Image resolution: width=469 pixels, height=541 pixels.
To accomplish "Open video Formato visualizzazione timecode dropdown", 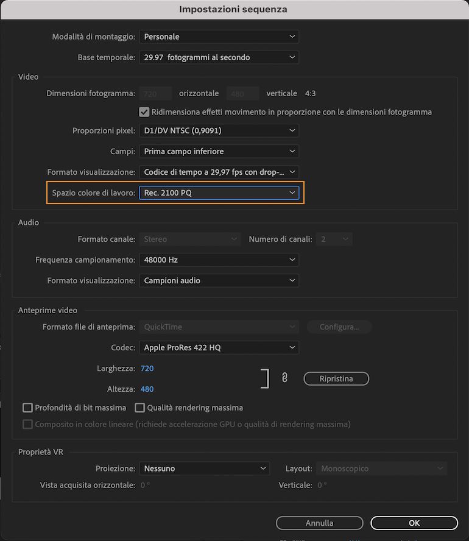I will pos(219,172).
